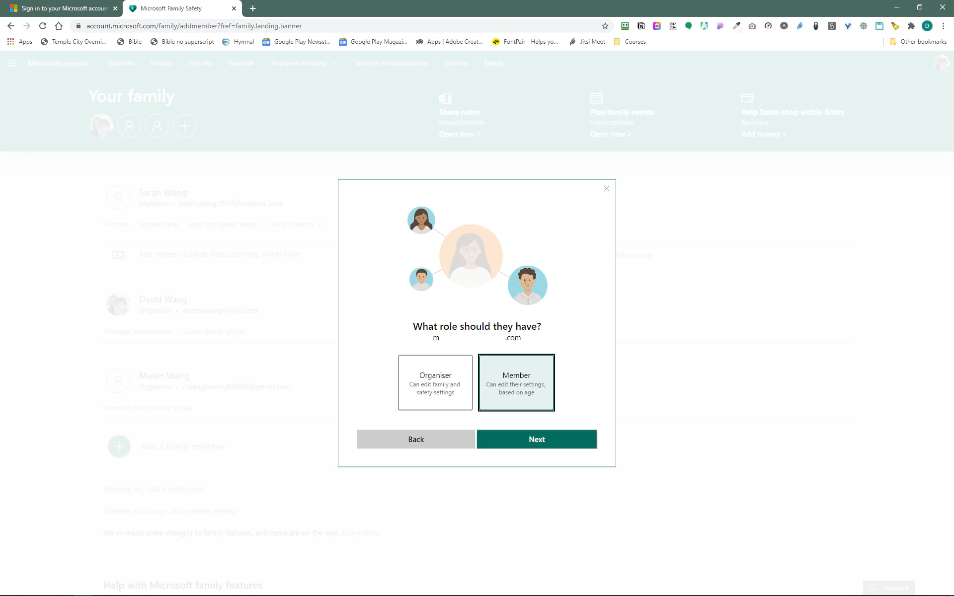
Task: Open the Microsoft apps launcher grid
Action: 11,63
